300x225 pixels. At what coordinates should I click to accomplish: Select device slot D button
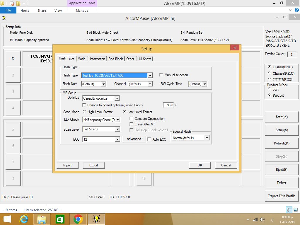pos(13,59)
